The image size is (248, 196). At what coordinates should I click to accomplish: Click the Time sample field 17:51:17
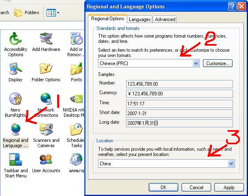[x=180, y=104]
